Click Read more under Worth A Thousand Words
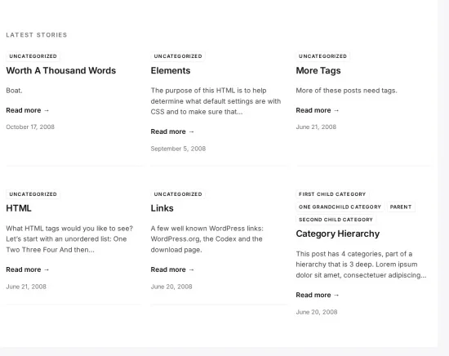 tap(28, 110)
